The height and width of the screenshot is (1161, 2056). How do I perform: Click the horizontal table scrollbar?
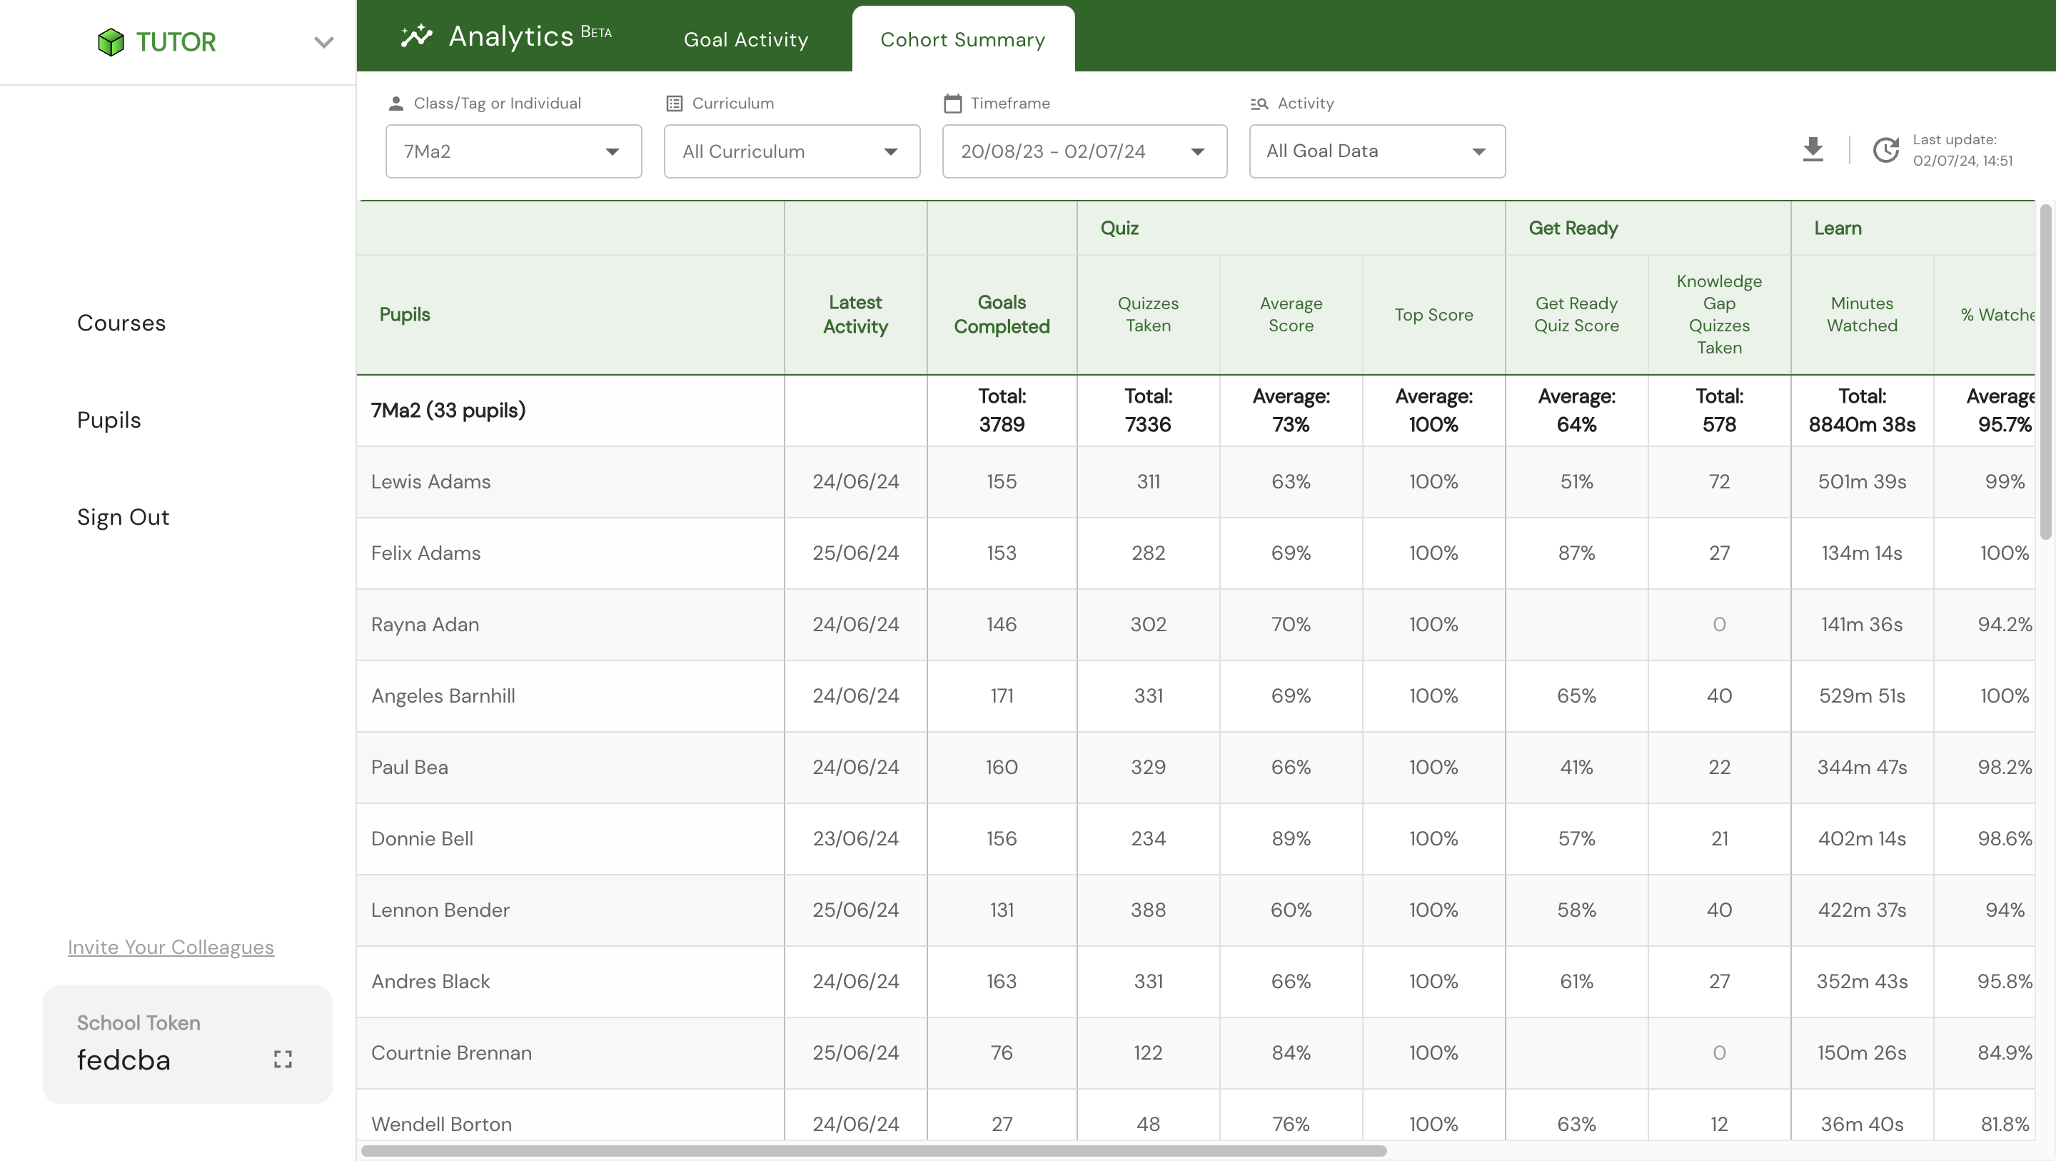point(873,1150)
